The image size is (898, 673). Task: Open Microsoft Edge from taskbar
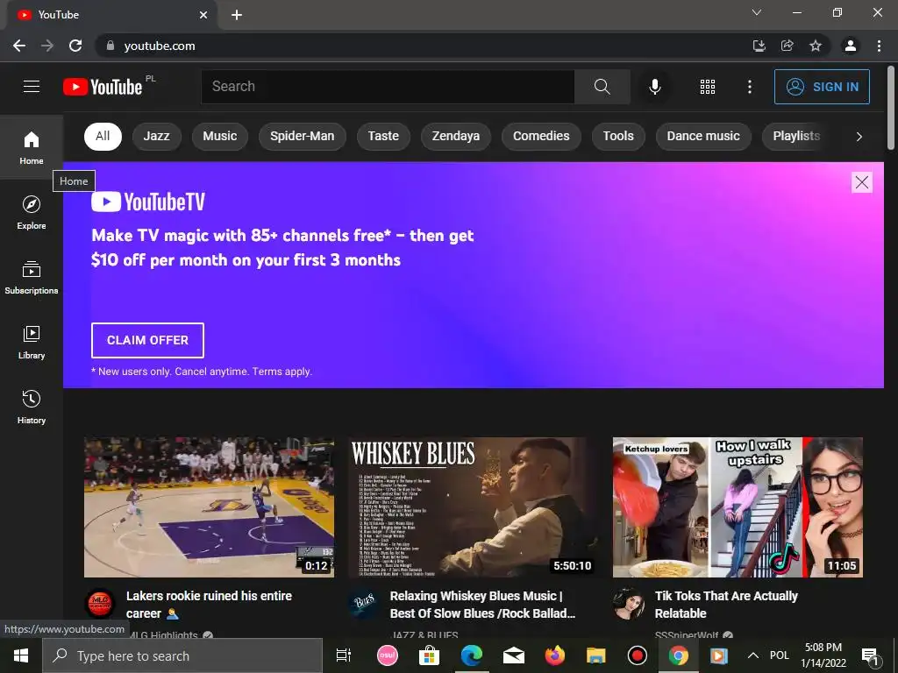coord(471,655)
